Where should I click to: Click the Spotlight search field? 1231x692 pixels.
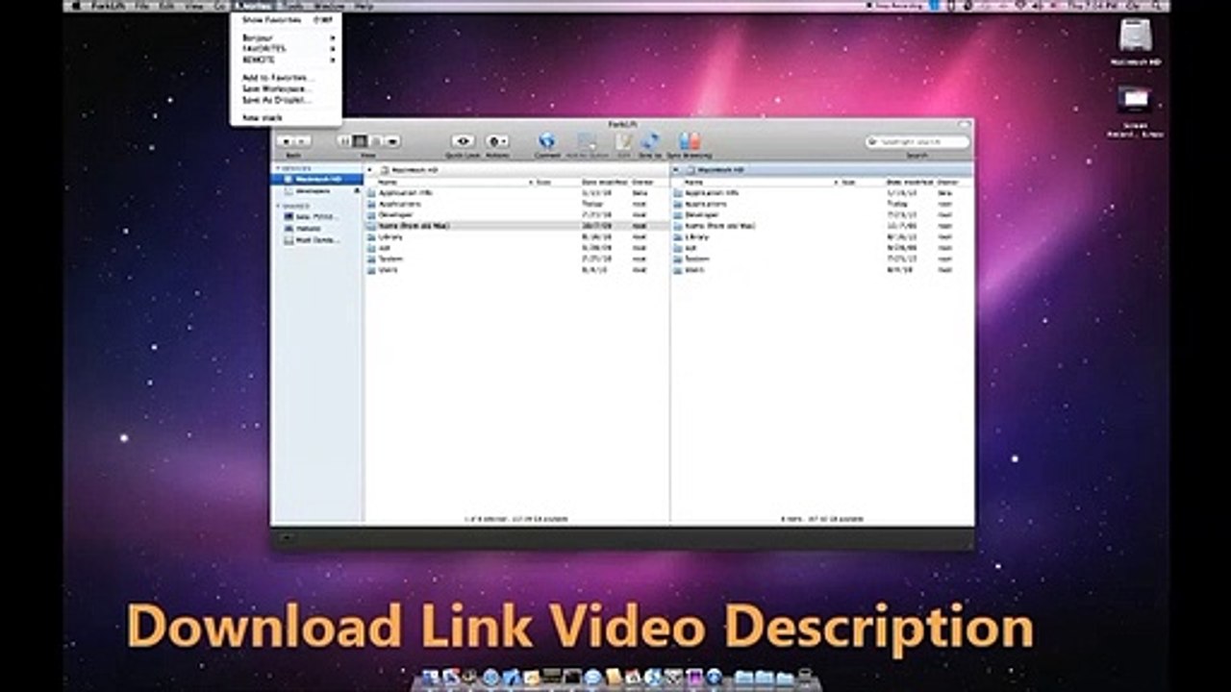click(x=917, y=141)
